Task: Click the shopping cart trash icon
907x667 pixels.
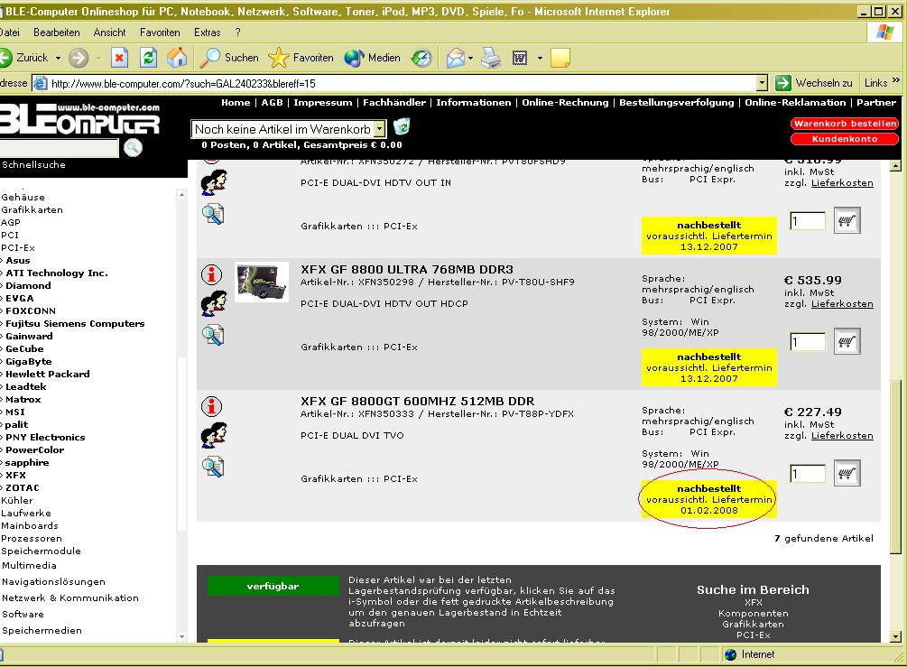Action: [402, 126]
